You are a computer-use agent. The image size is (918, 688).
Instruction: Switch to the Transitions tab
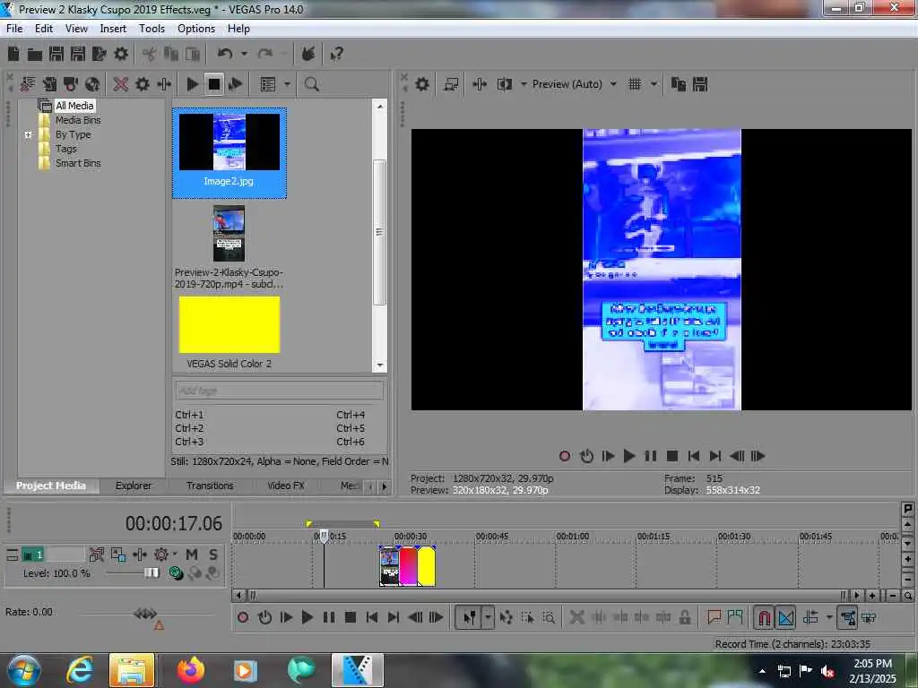(210, 486)
